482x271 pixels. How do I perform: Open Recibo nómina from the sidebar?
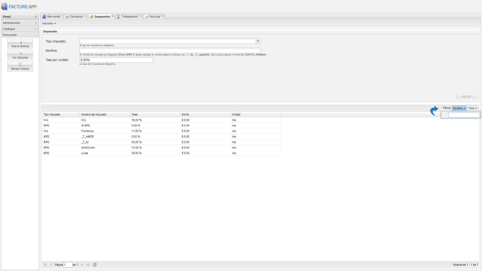coord(20,67)
